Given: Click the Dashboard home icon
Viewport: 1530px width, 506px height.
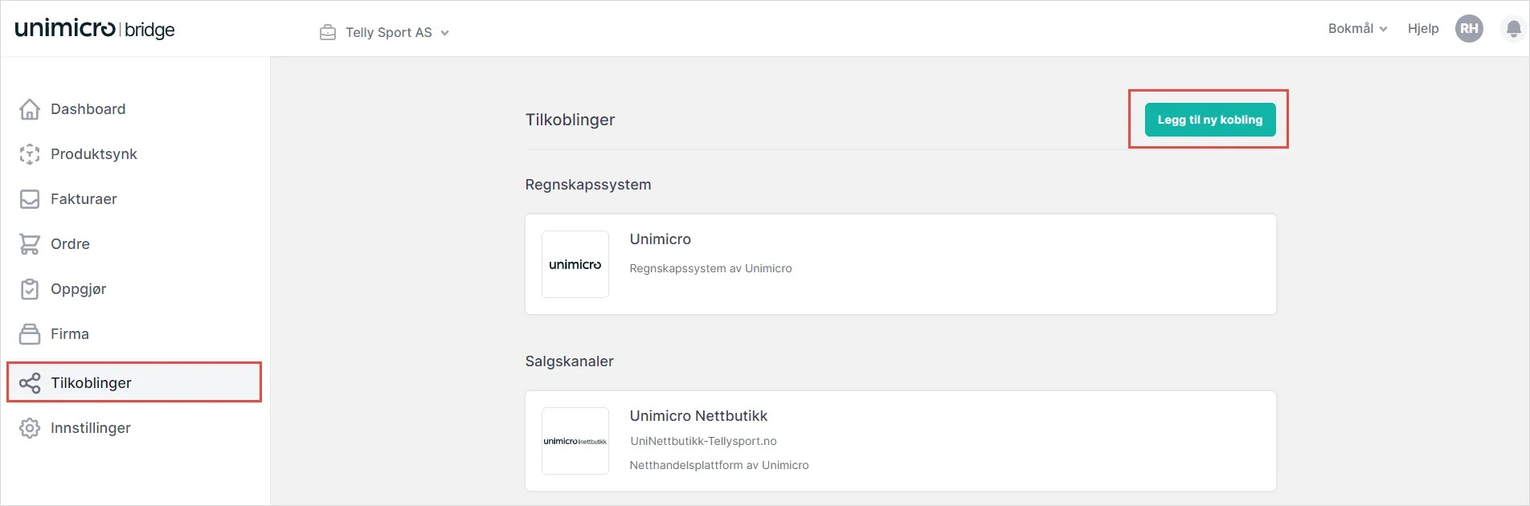Looking at the screenshot, I should click(30, 109).
